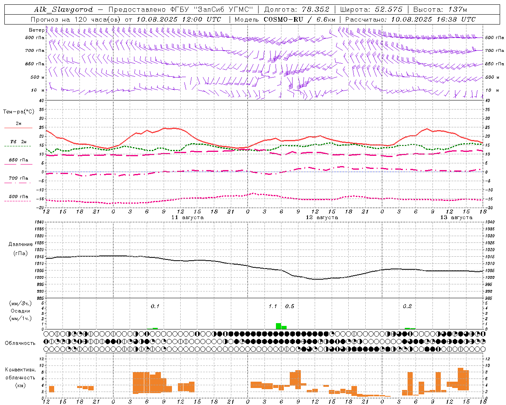Select the Тем-ра(°C) temperature panel label

(19, 112)
